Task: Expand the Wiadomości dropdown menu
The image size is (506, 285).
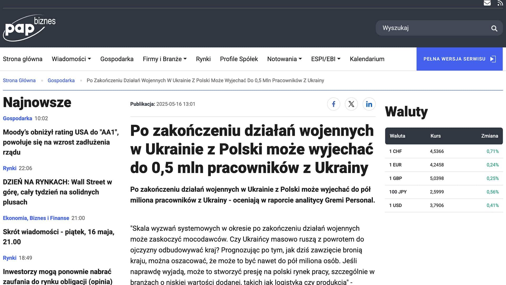Action: pyautogui.click(x=71, y=59)
